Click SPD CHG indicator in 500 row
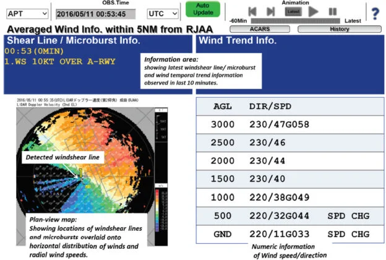This screenshot has height=260, width=386. pos(349,216)
